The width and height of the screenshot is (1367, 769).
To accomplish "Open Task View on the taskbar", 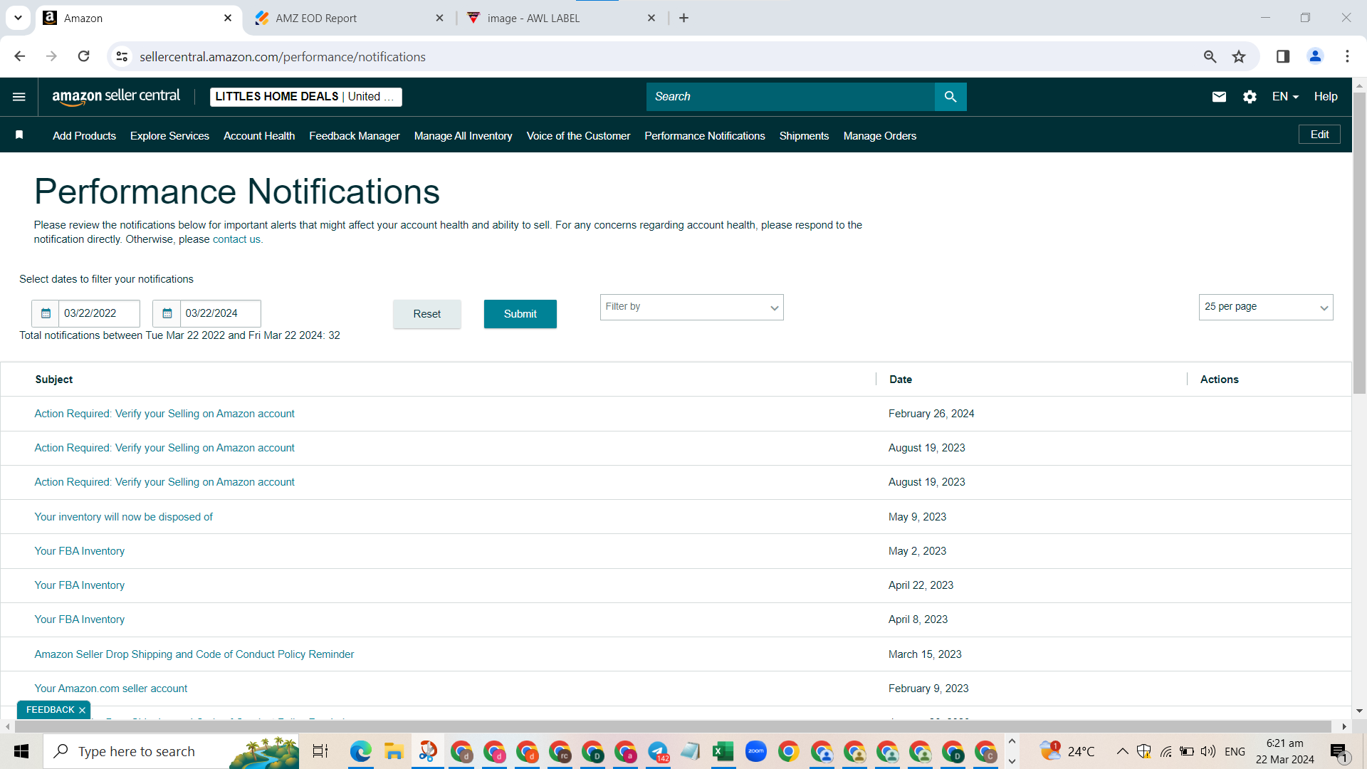I will click(x=320, y=751).
